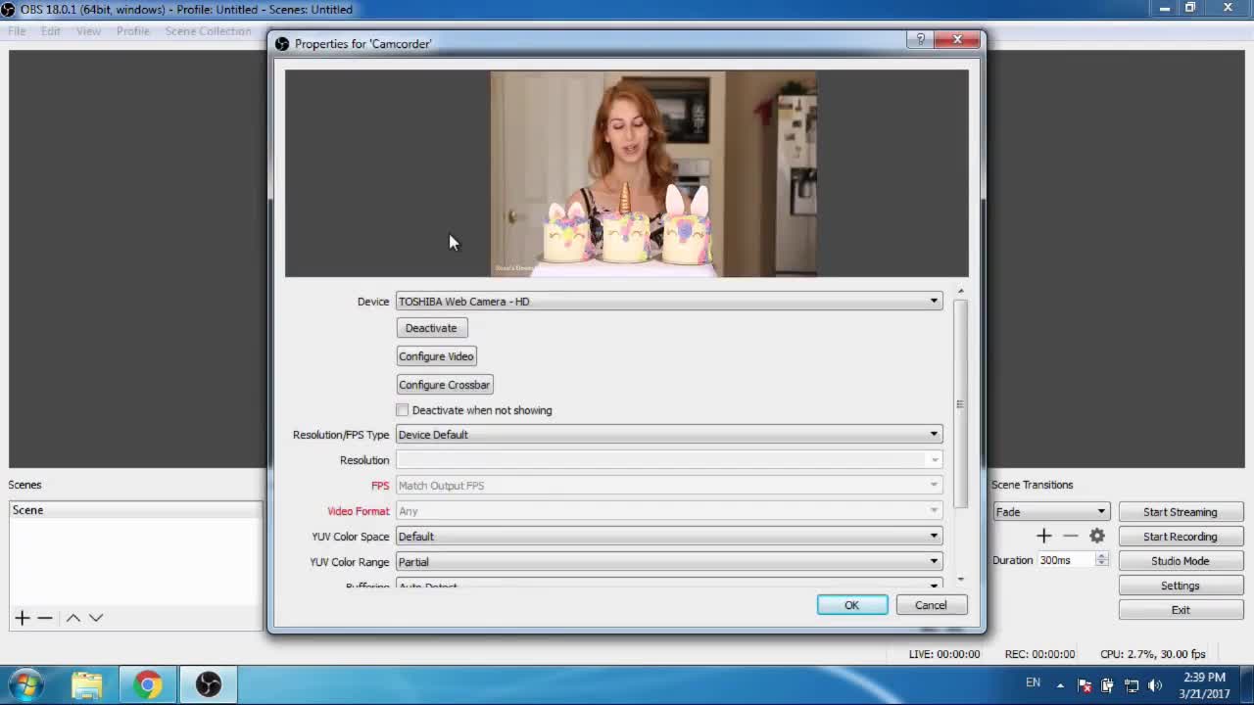The height and width of the screenshot is (705, 1254).
Task: Open the disabled Resolution dropdown
Action: pos(669,460)
